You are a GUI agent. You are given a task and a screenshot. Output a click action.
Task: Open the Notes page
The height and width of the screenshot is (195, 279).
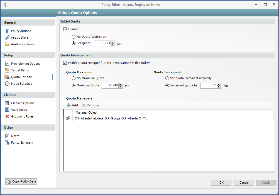pyautogui.click(x=15, y=136)
